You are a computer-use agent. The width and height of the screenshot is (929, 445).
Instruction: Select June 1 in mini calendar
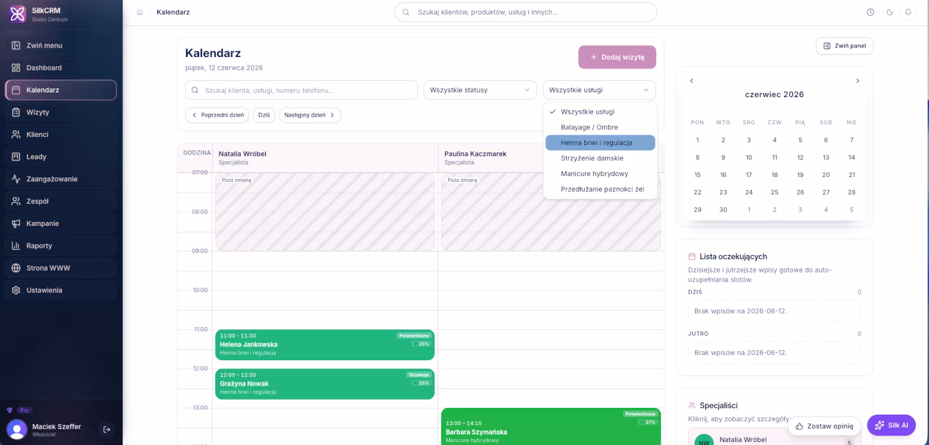tap(697, 140)
